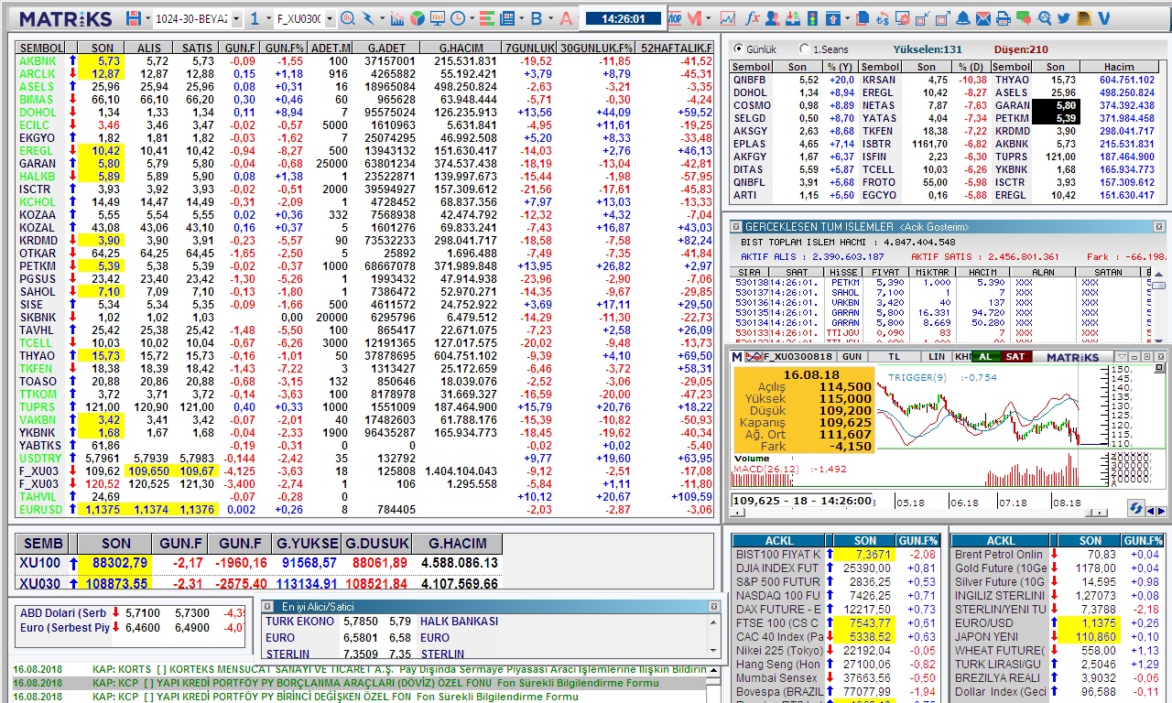This screenshot has height=703, width=1172.
Task: Click the printer icon
Action: (1004, 18)
